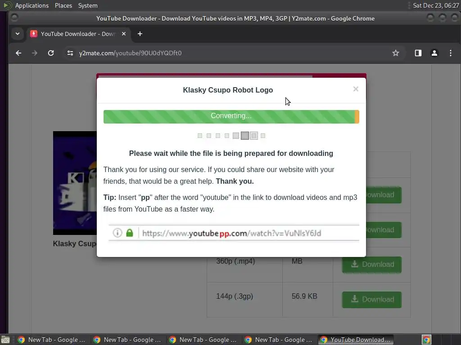Viewport: 461px width, 345px height.
Task: Click the Chrome forward arrow
Action: pos(34,53)
